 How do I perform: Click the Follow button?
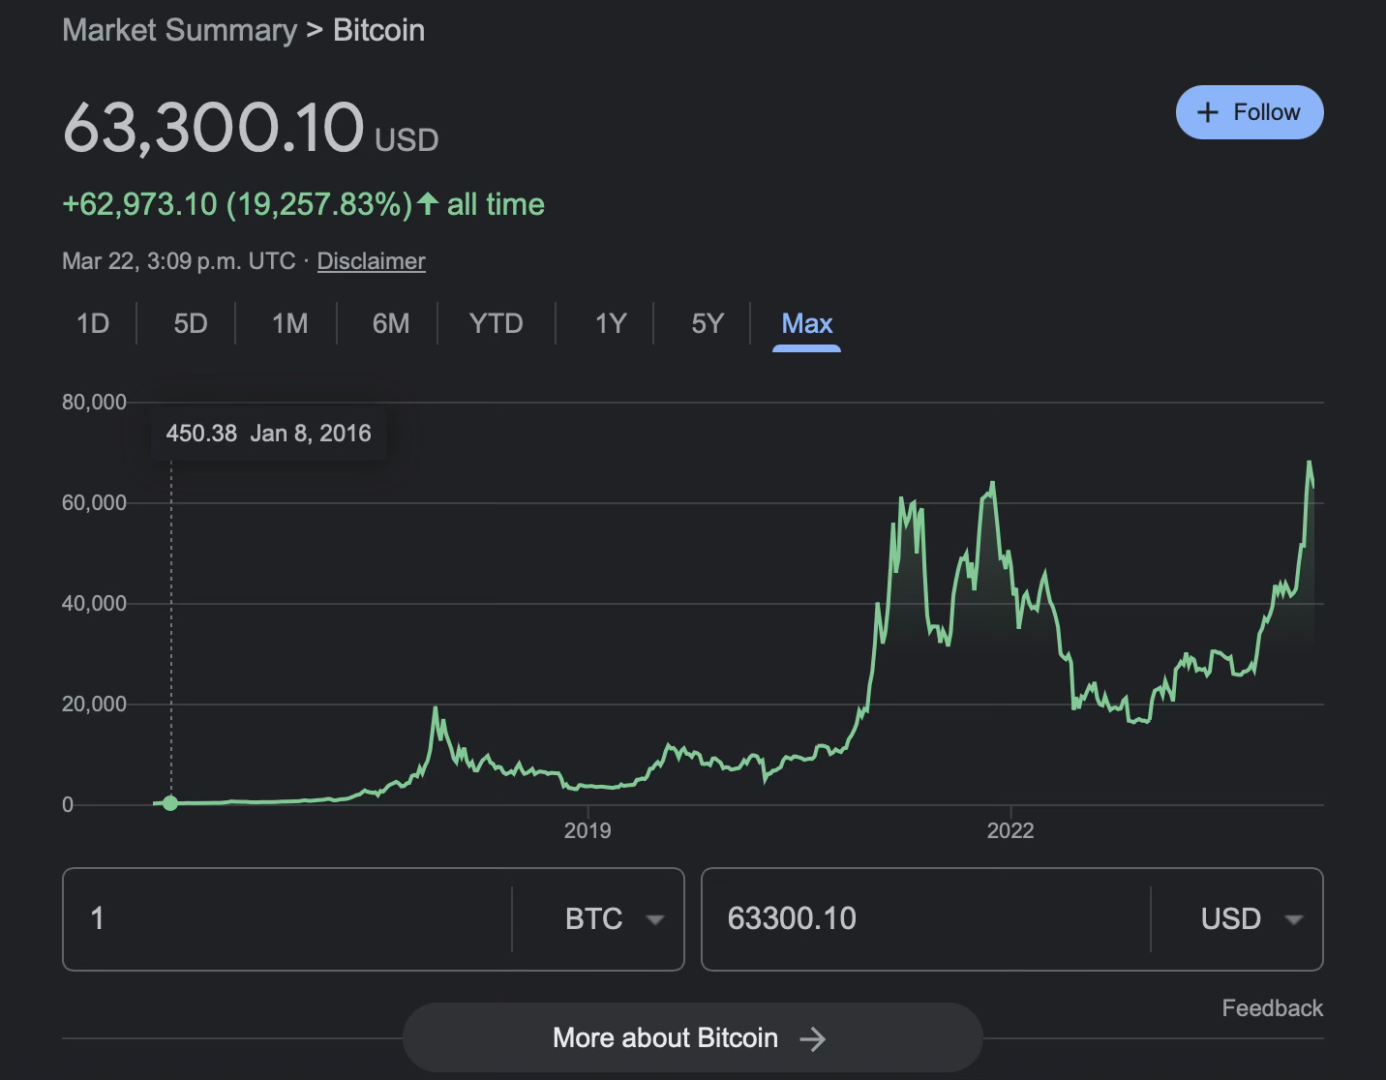[x=1250, y=112]
